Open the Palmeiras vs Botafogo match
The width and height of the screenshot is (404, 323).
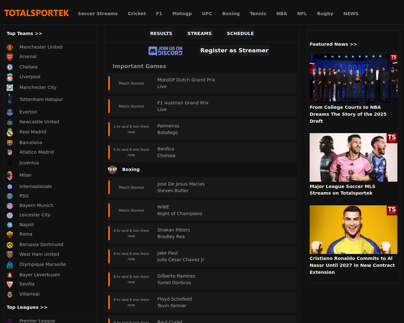(x=202, y=129)
